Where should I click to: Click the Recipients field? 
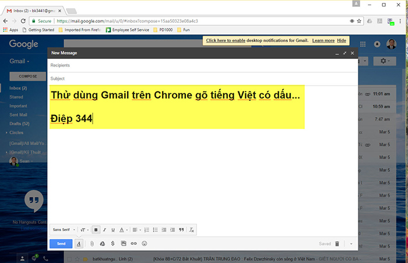[202, 65]
